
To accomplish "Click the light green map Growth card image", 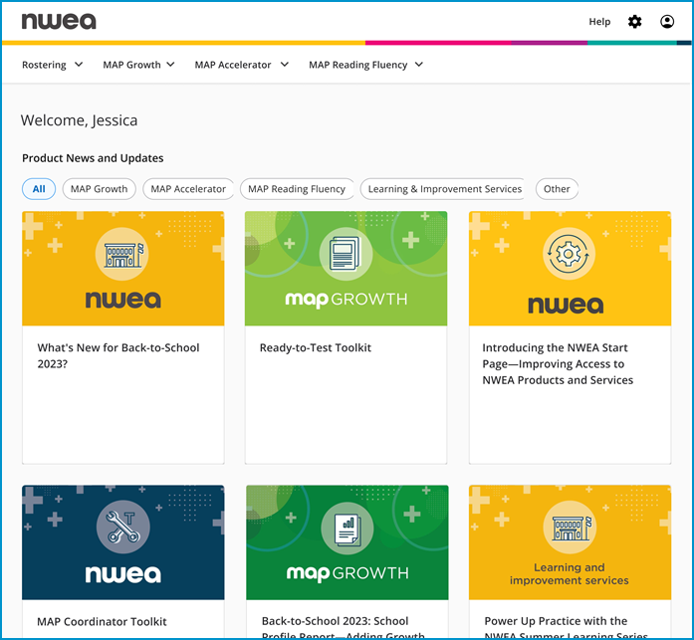I will coord(347,269).
